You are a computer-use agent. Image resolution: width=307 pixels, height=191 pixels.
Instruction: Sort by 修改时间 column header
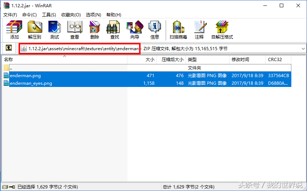click(240, 60)
